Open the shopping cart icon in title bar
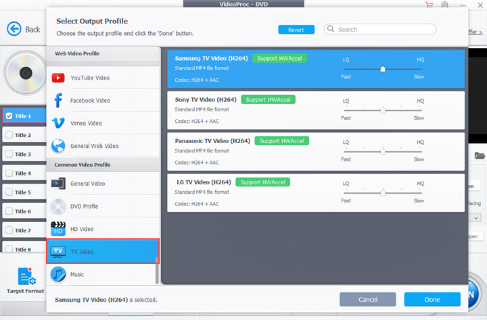Viewport: 487px width, 320px height. click(430, 4)
